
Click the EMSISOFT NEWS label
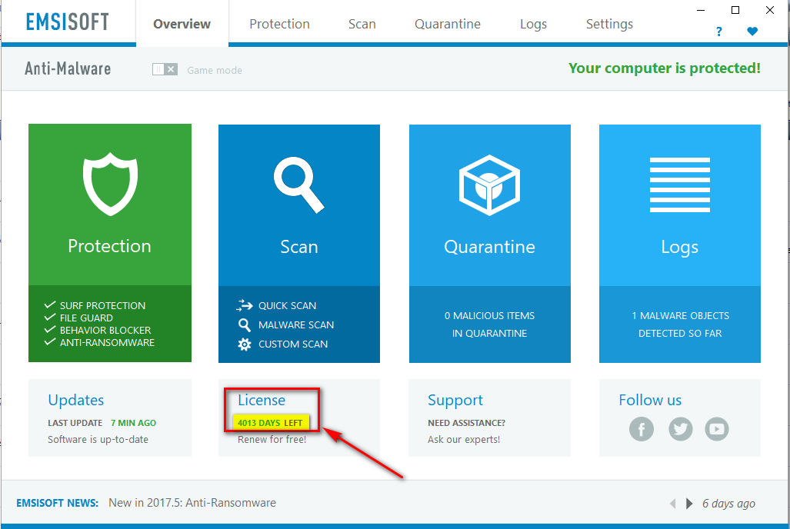[x=58, y=503]
